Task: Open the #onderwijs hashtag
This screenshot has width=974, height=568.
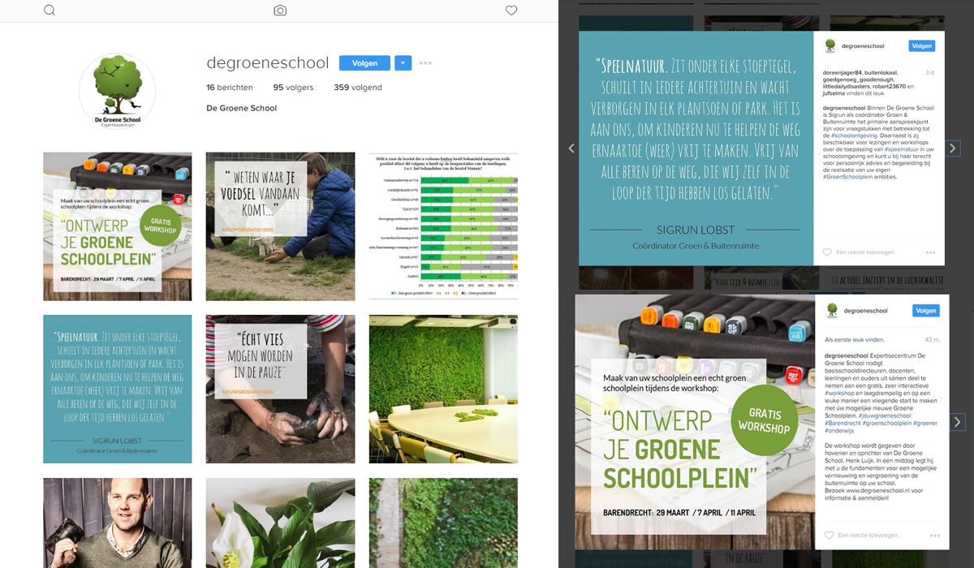Action: click(x=841, y=430)
